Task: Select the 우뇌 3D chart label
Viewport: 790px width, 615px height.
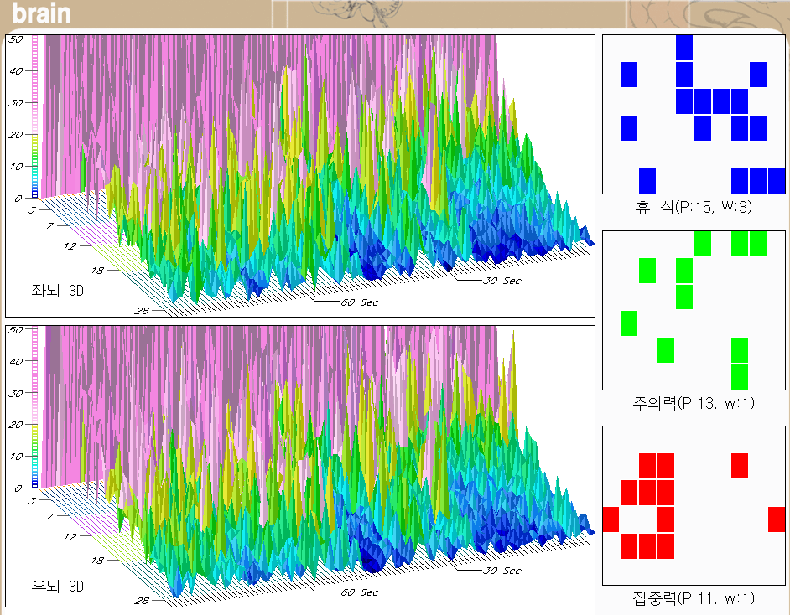Action: point(57,585)
